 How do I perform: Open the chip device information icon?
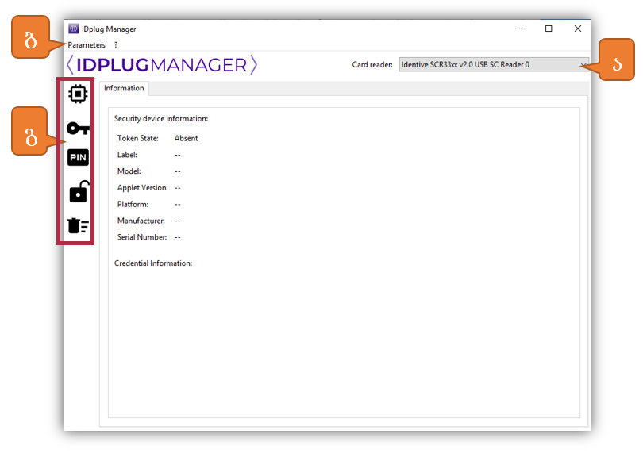pos(78,94)
